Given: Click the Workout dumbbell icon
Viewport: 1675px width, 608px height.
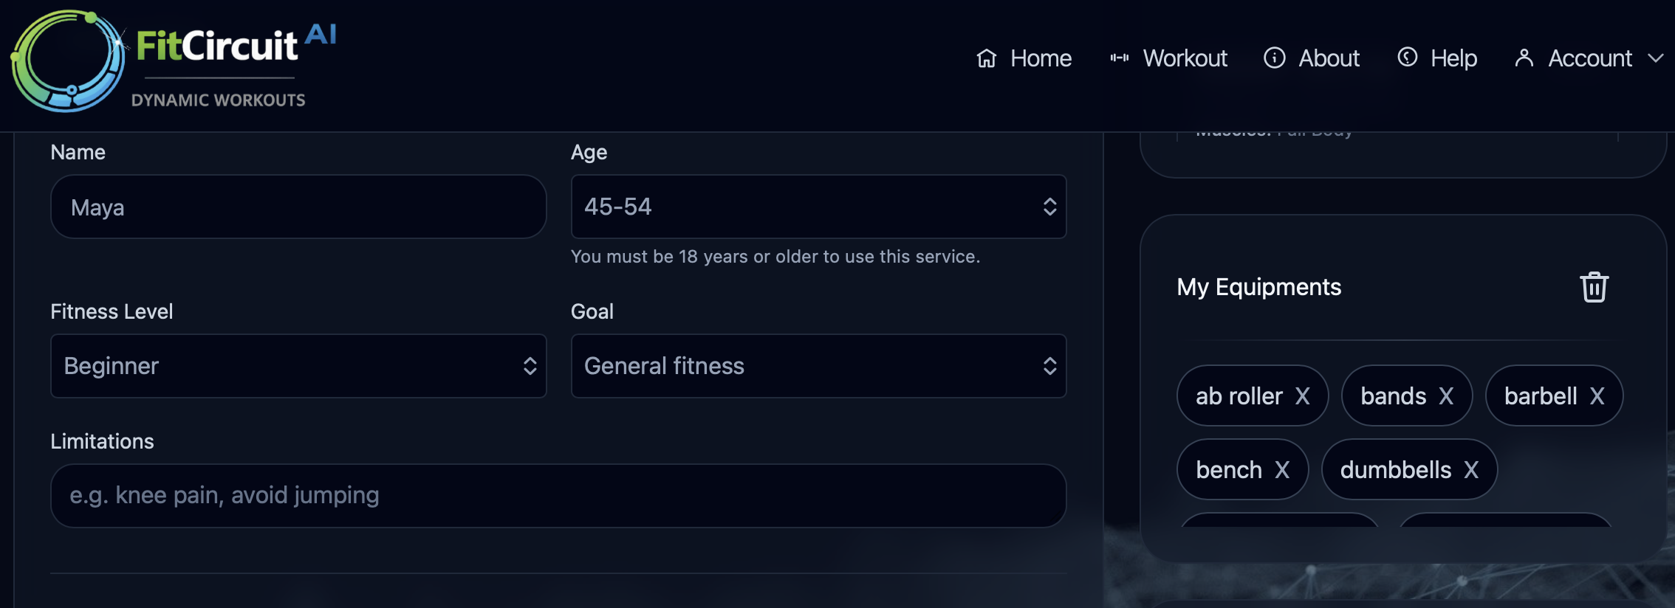Looking at the screenshot, I should (1119, 58).
